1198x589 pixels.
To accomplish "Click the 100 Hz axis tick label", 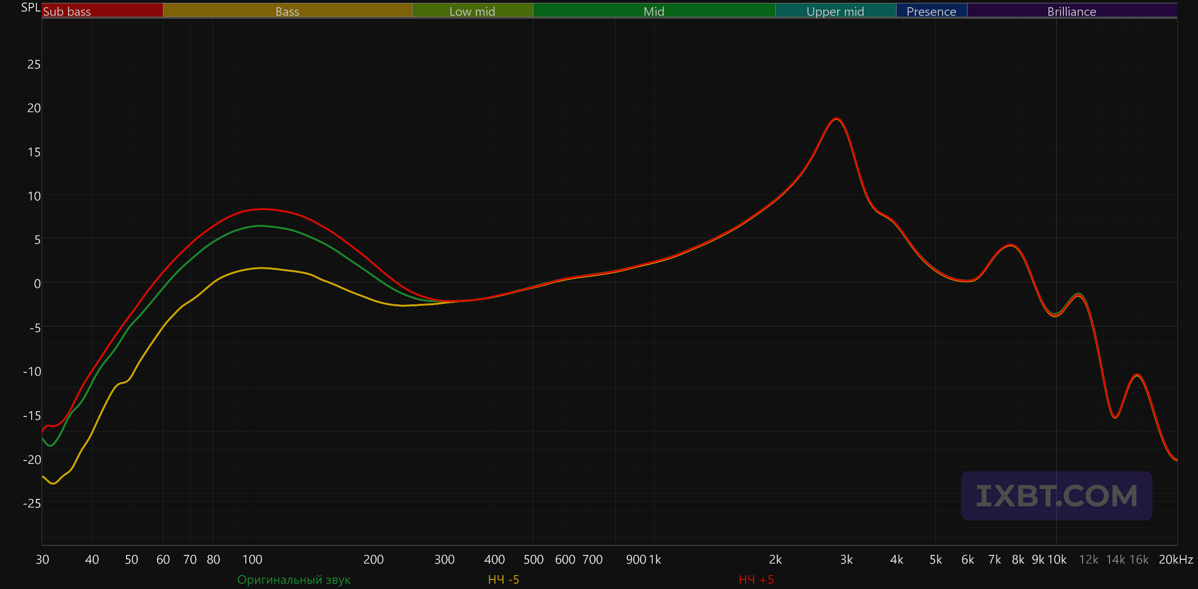I will (x=252, y=559).
